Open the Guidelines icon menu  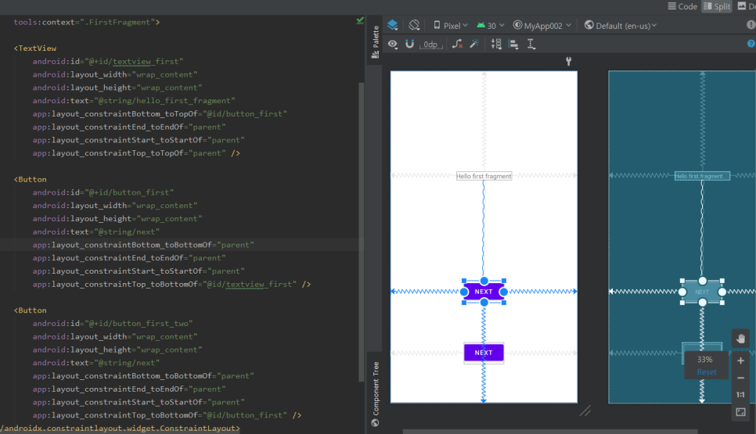tap(531, 45)
